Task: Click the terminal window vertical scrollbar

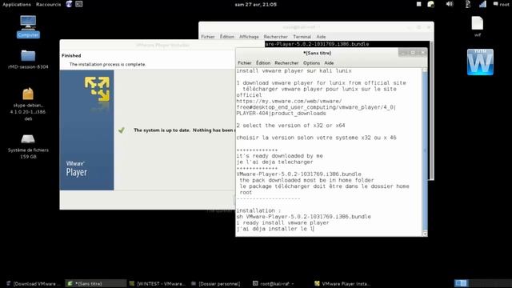Action: tap(432, 110)
